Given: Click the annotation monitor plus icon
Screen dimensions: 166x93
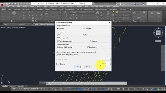Looking at the screenshot, I should 129,89.
